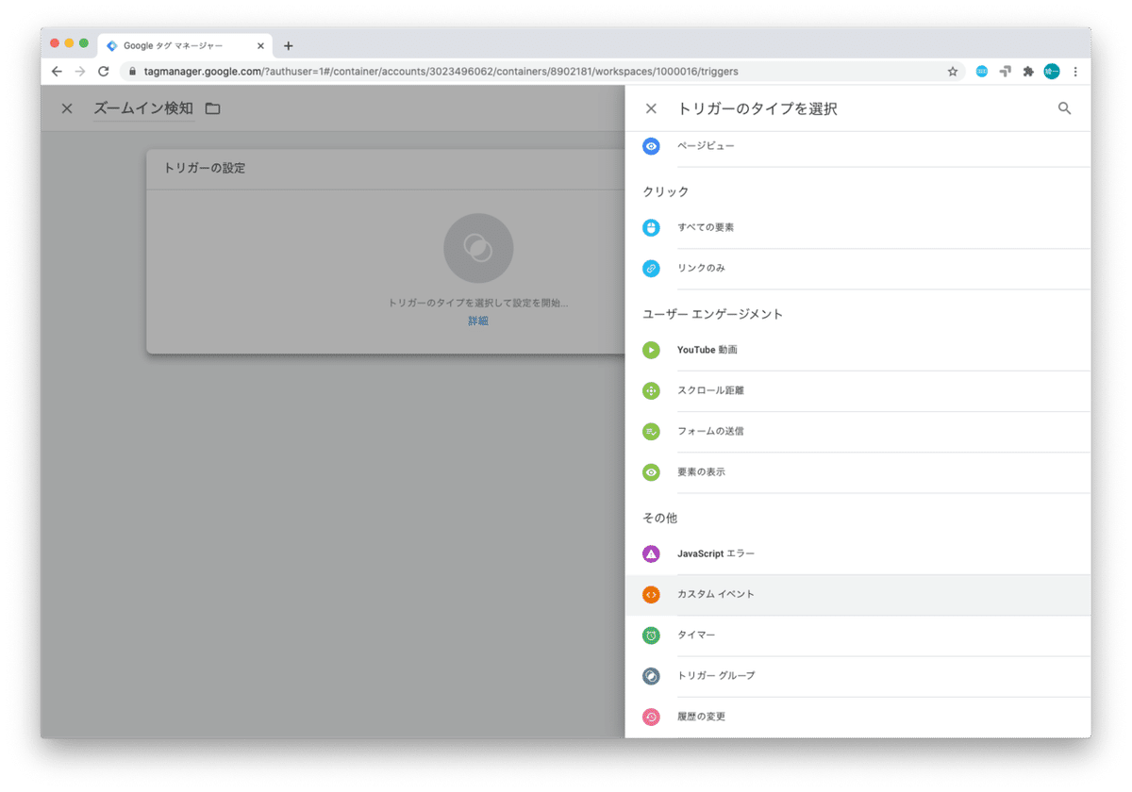
Task: Choose the All Elements click trigger icon
Action: [x=651, y=227]
